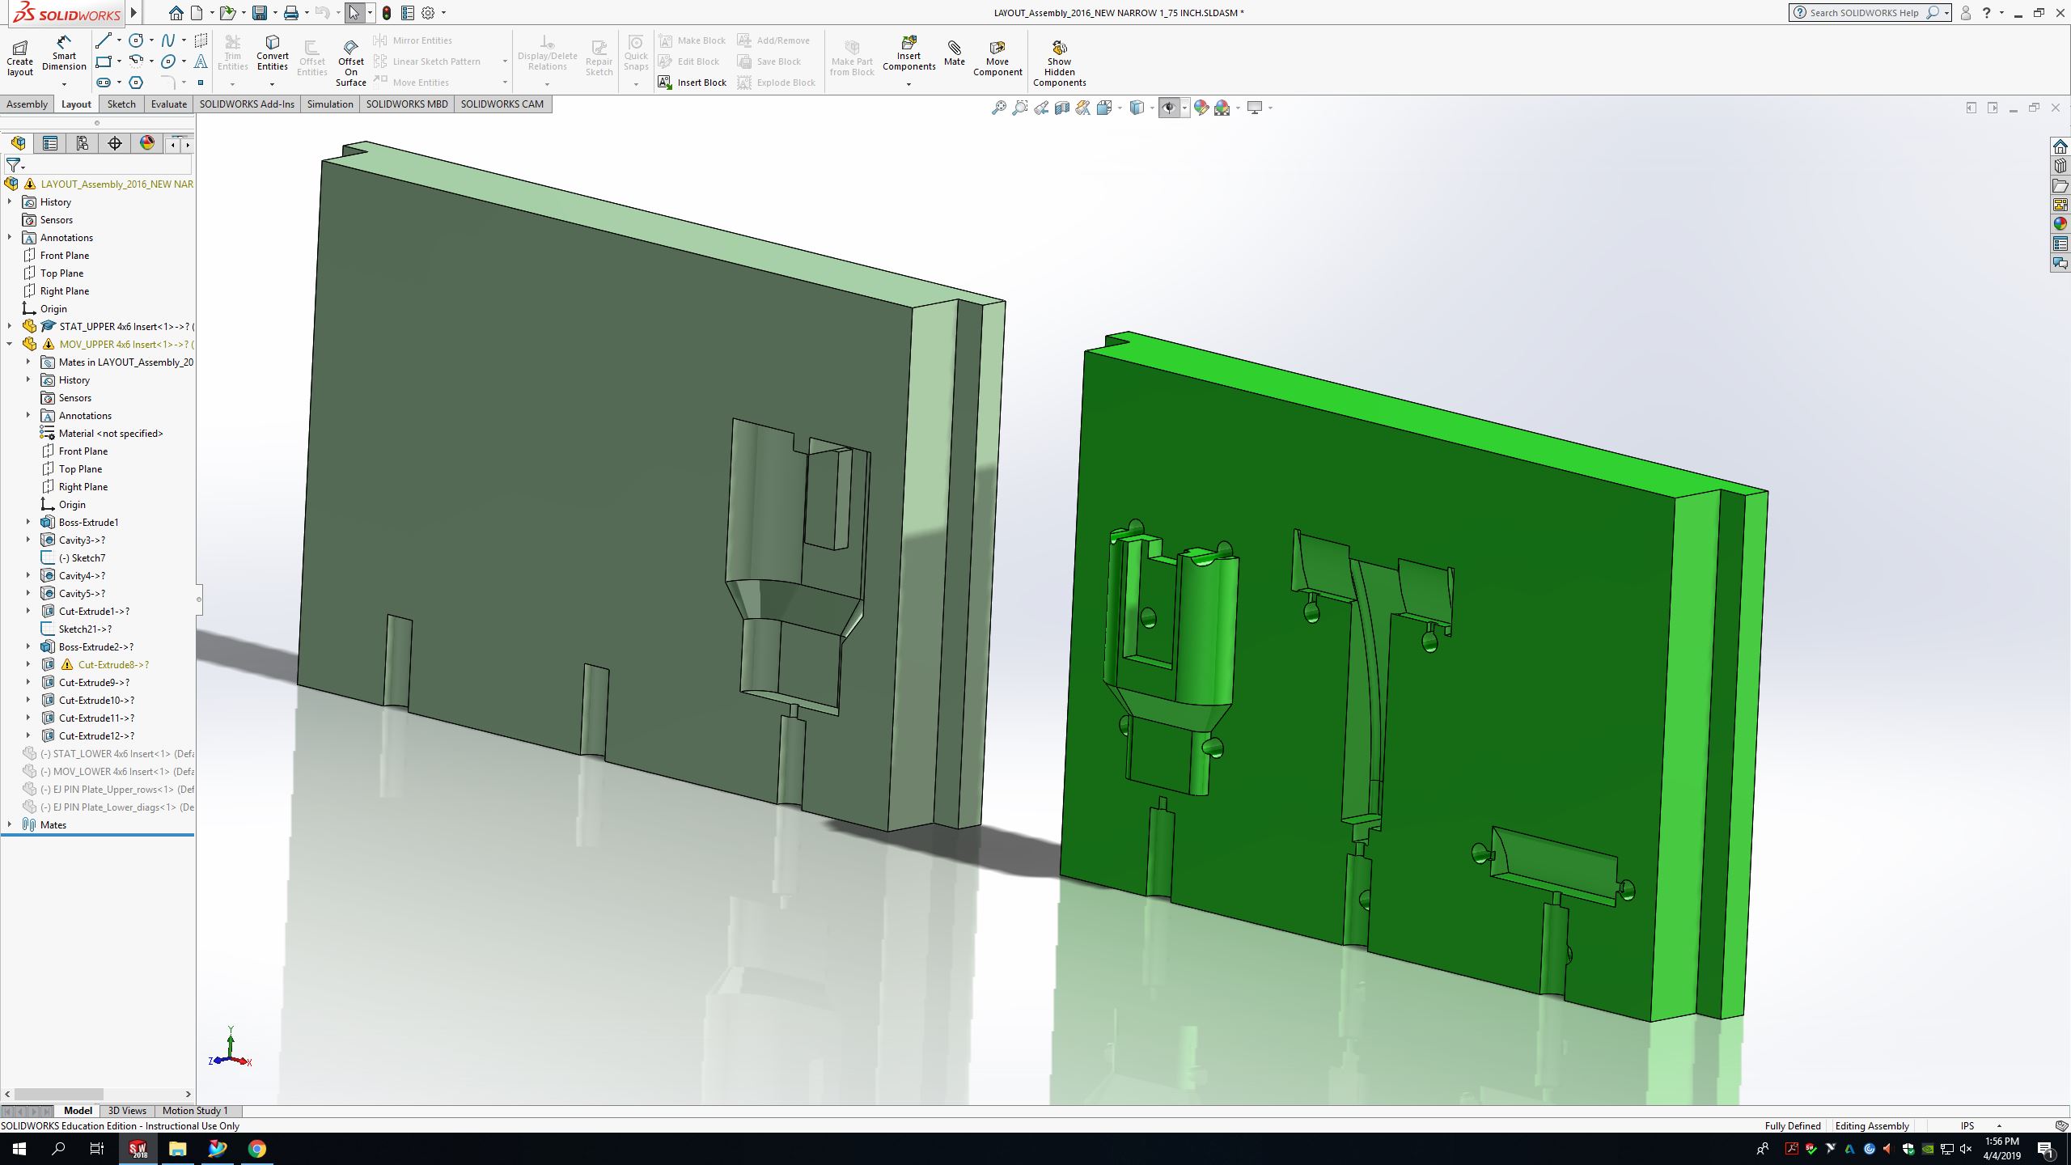Screen dimensions: 2071x1165
Task: Choose the Convert Entities tool
Action: pyautogui.click(x=273, y=53)
